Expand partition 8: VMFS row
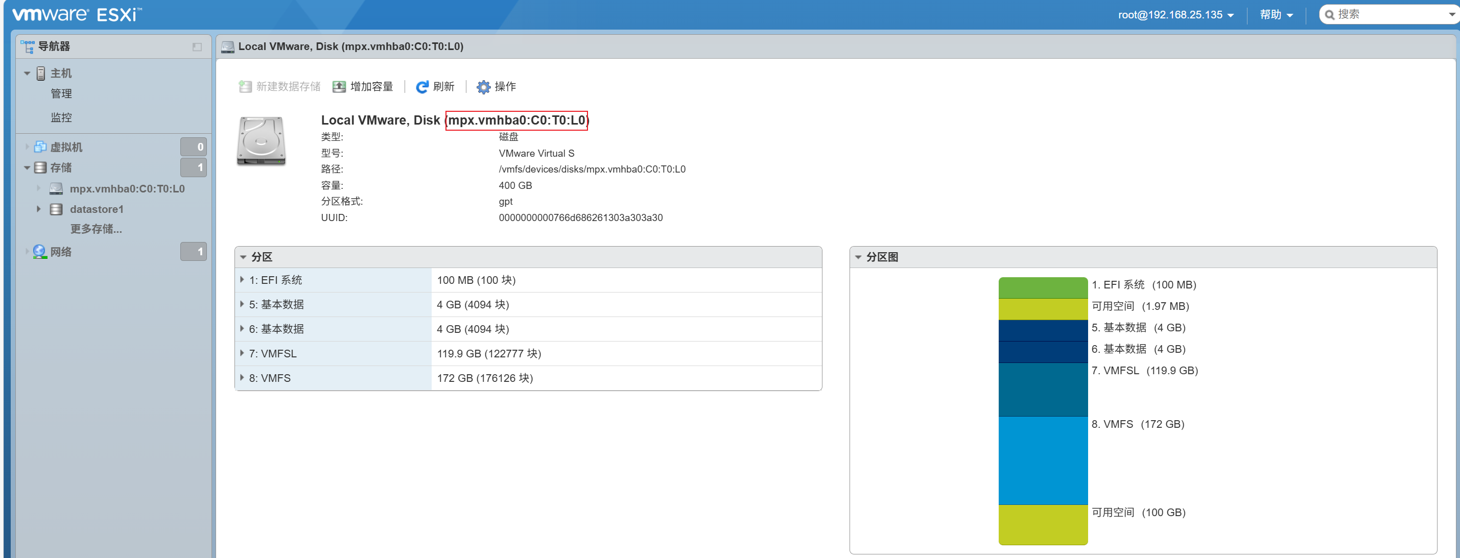Viewport: 1460px width, 558px height. pos(242,378)
